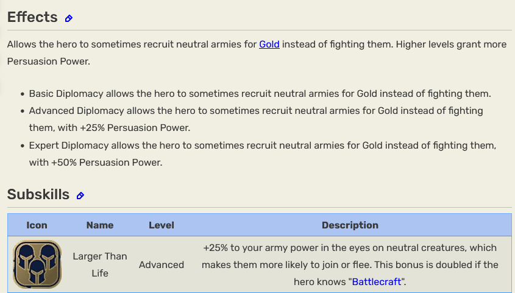Click the Effects section heading

(32, 17)
